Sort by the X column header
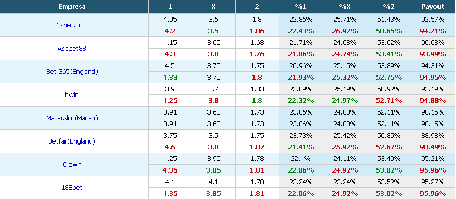This screenshot has height=199, width=456. click(x=214, y=7)
